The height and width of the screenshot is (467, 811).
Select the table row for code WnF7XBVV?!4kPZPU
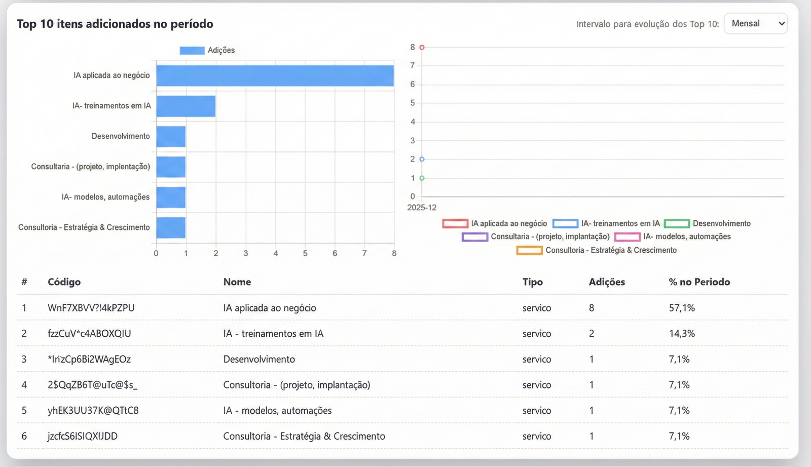[x=91, y=308]
